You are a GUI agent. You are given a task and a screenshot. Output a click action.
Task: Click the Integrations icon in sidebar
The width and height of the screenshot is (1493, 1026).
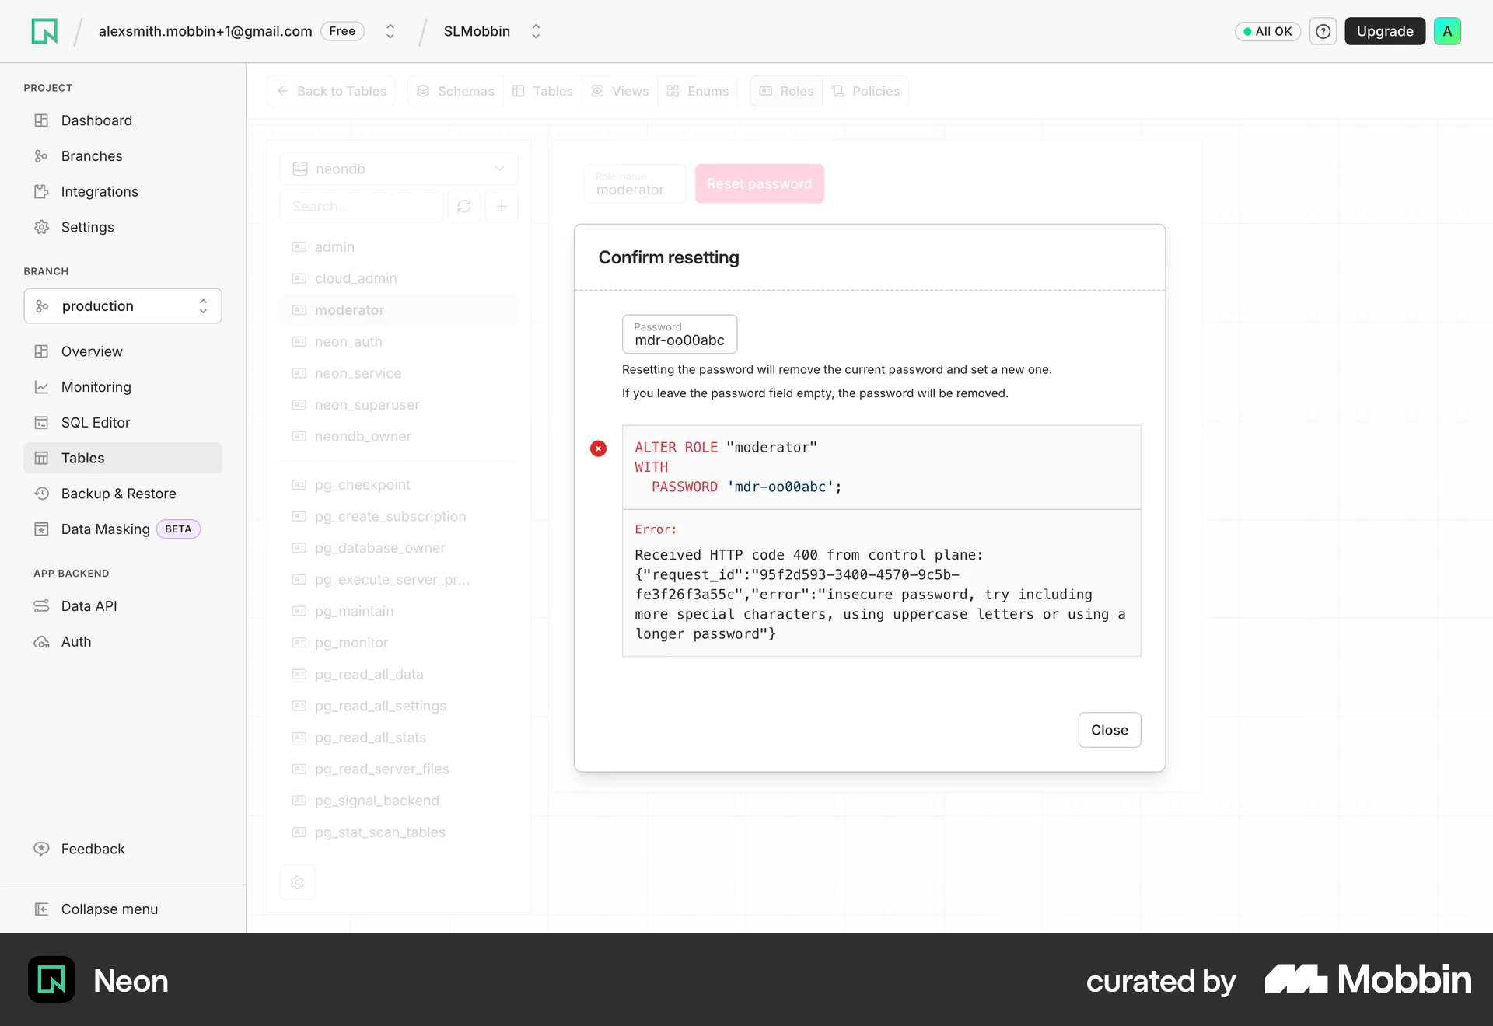41,192
